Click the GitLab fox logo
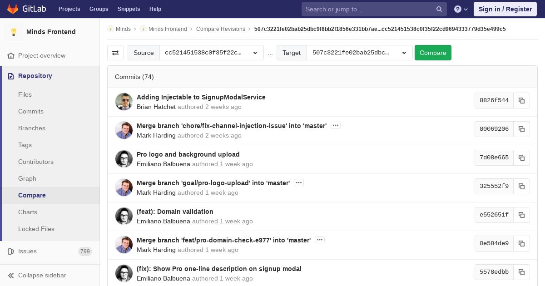Screen dimensions: 545x286 coord(13,9)
